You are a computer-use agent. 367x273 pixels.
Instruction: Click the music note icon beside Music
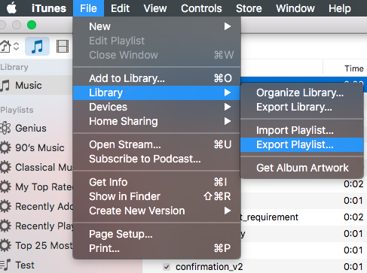(x=5, y=86)
